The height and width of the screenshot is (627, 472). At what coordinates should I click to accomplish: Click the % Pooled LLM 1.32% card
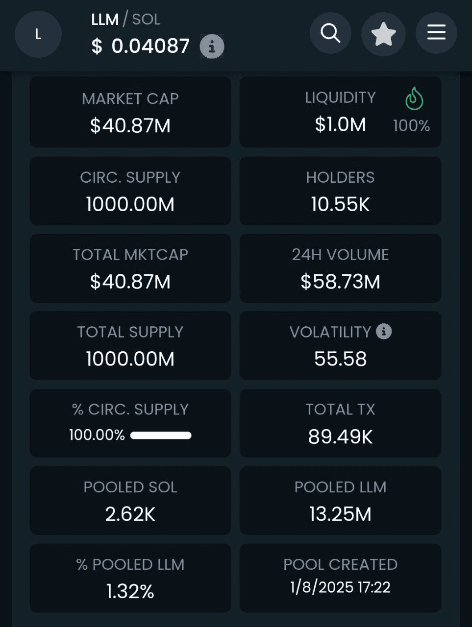(x=130, y=578)
